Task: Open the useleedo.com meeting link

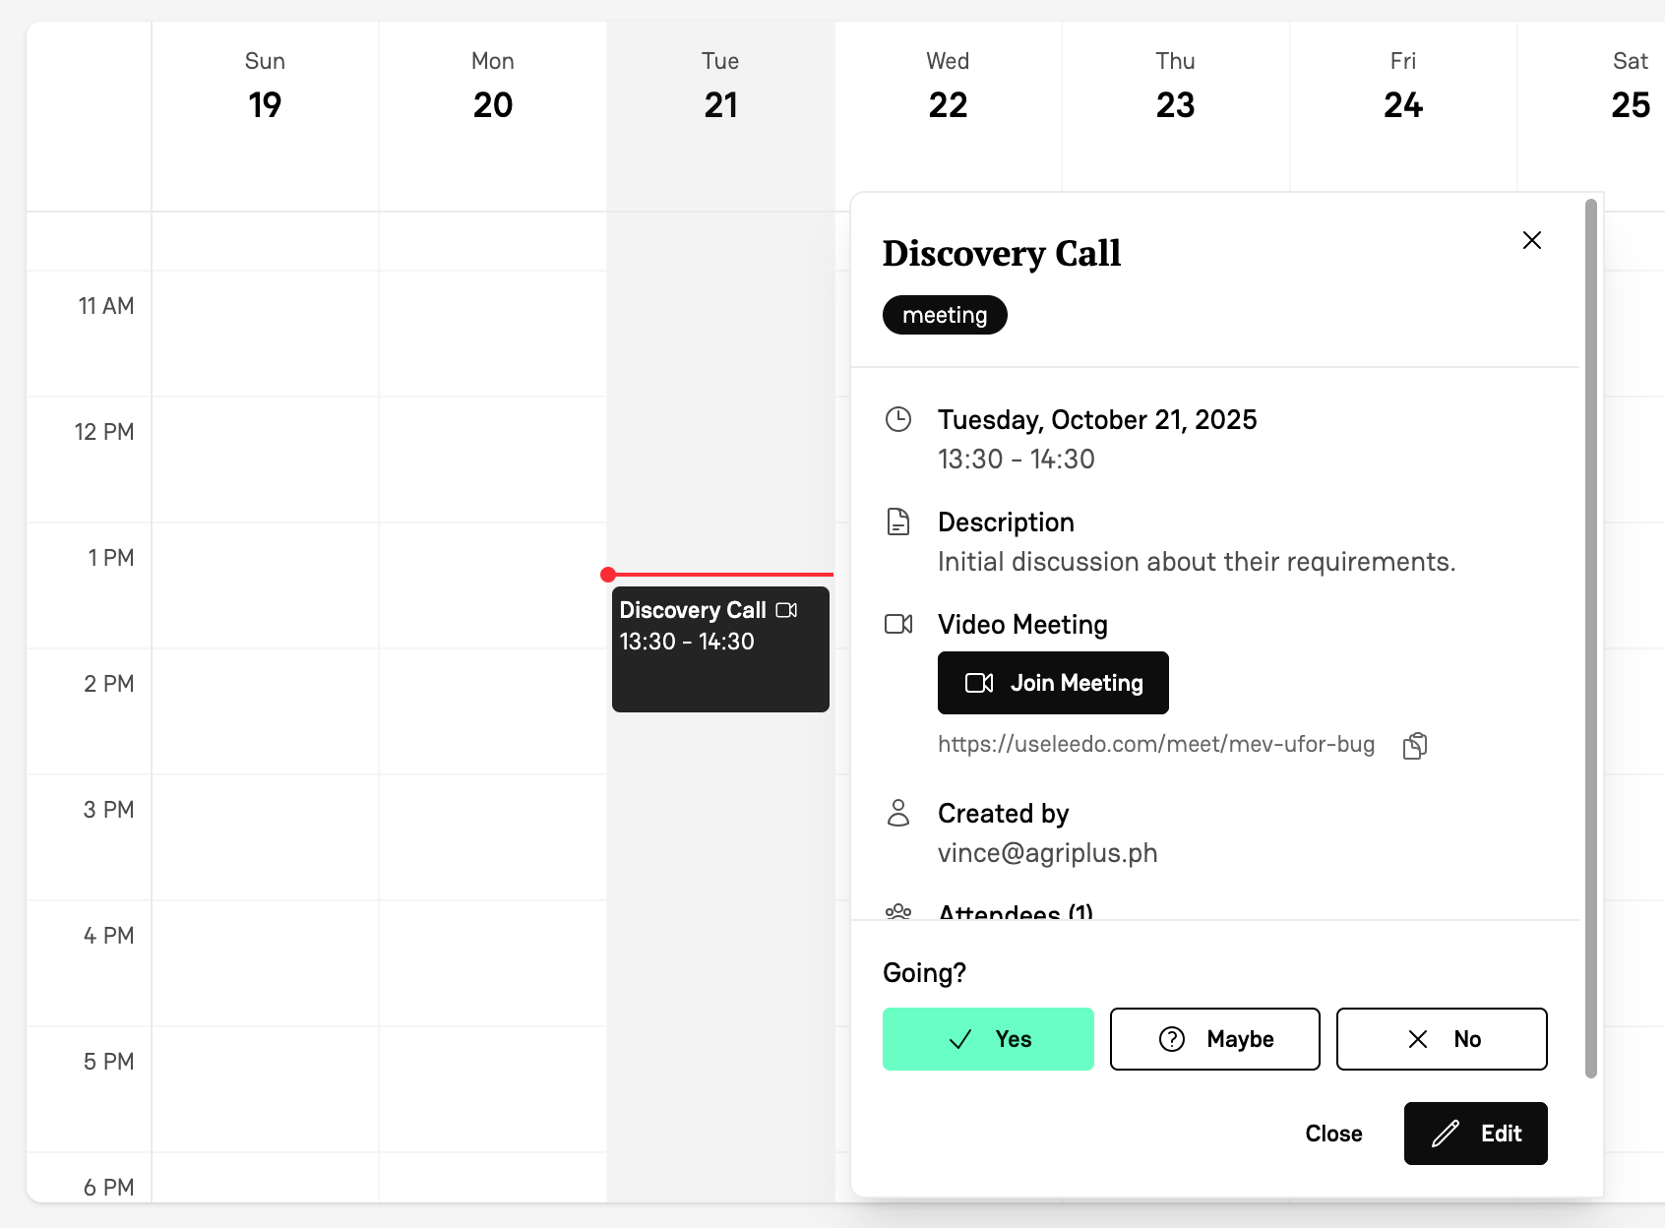Action: pyautogui.click(x=1156, y=745)
